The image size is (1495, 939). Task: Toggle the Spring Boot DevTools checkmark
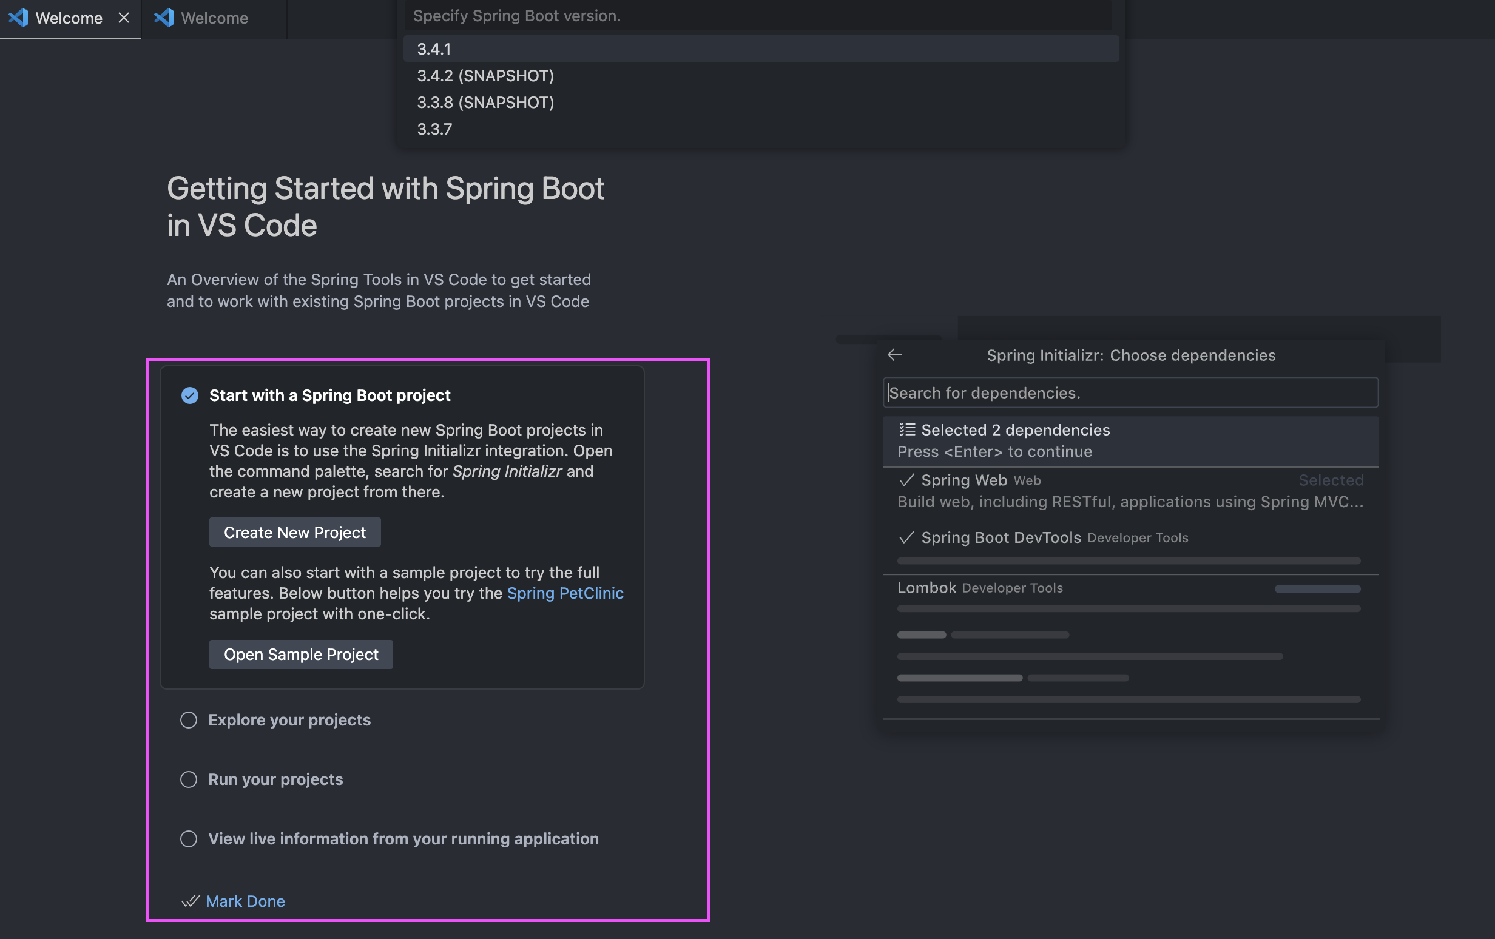pyautogui.click(x=906, y=537)
